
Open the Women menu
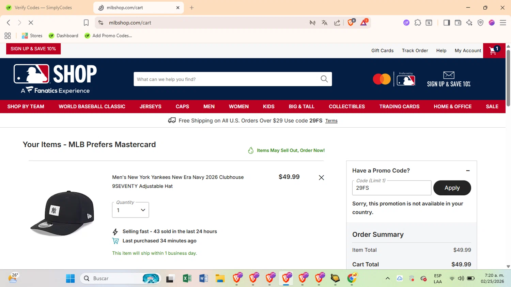click(239, 107)
